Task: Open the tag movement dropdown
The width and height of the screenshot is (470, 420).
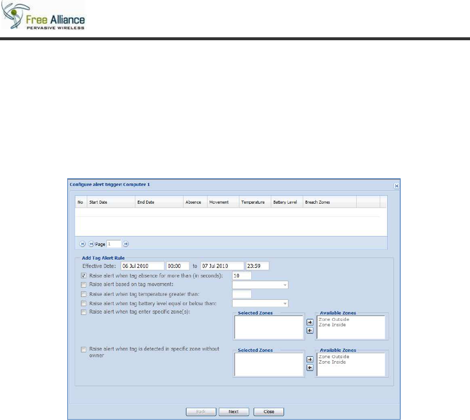Action: [x=285, y=285]
